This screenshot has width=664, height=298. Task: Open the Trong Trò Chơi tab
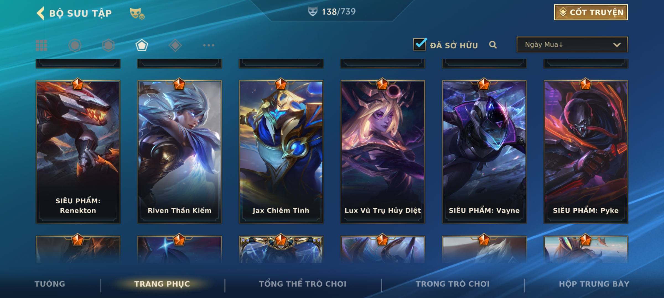[x=453, y=284]
